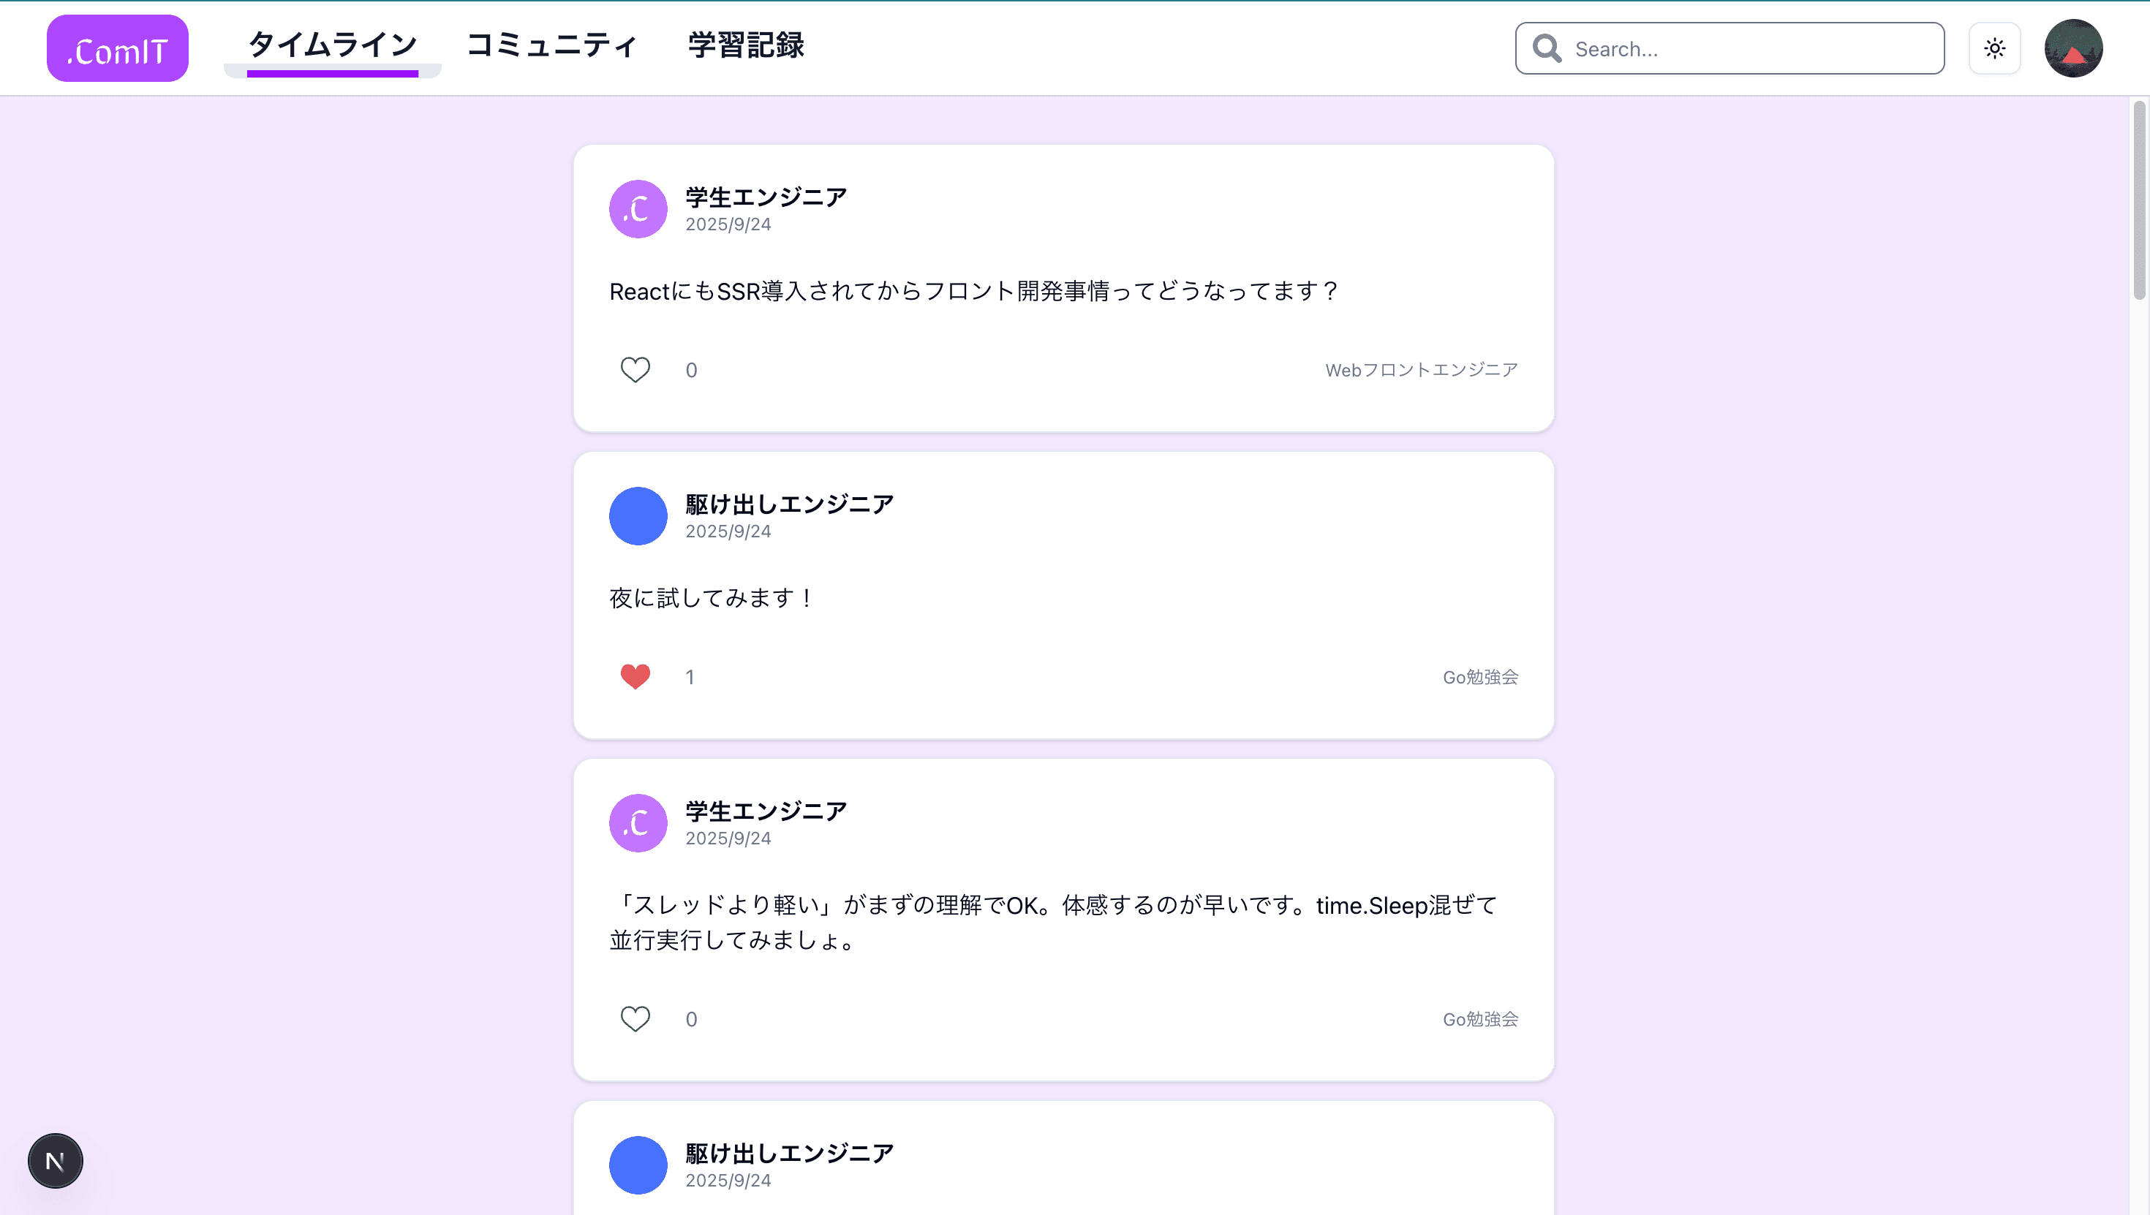The image size is (2150, 1215).
Task: Click the 学生エンジニア username on the first post
Action: point(763,197)
